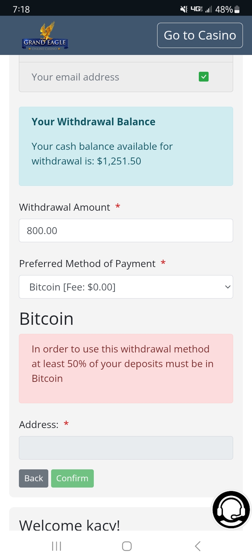Tap the Android home navigation icon
Screen dimensions: 252x560
coord(127,546)
